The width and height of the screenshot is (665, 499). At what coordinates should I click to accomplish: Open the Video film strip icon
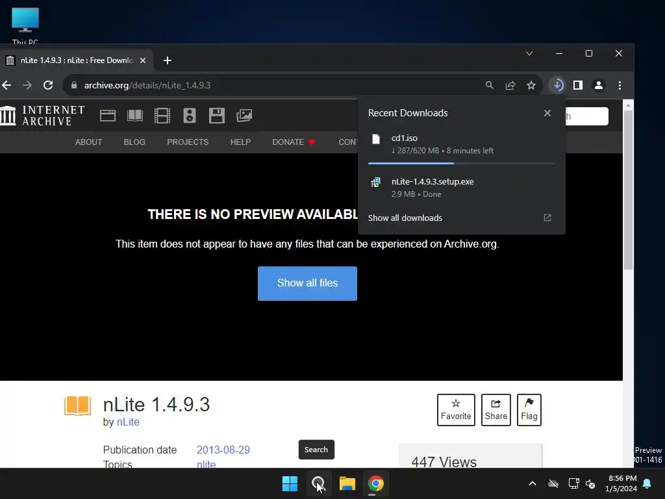pyautogui.click(x=162, y=116)
